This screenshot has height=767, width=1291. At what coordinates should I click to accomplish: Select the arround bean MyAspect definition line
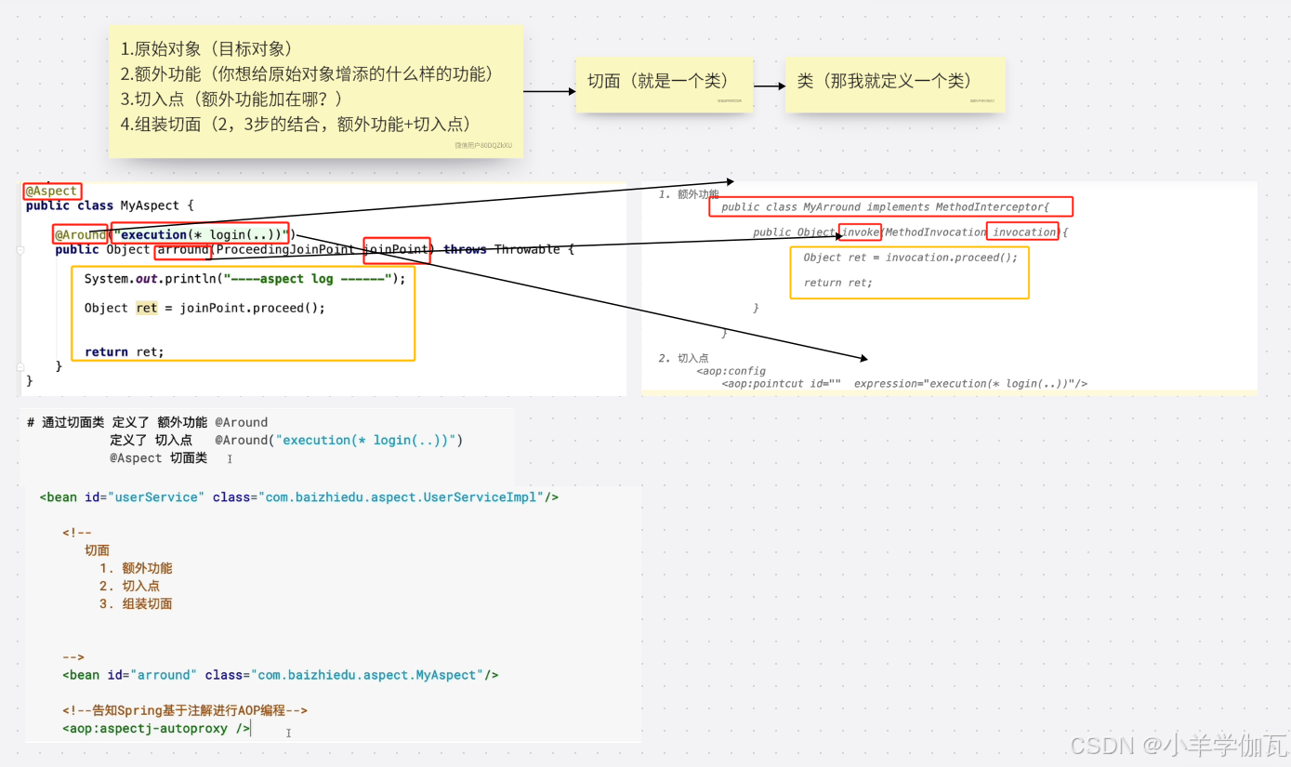279,674
